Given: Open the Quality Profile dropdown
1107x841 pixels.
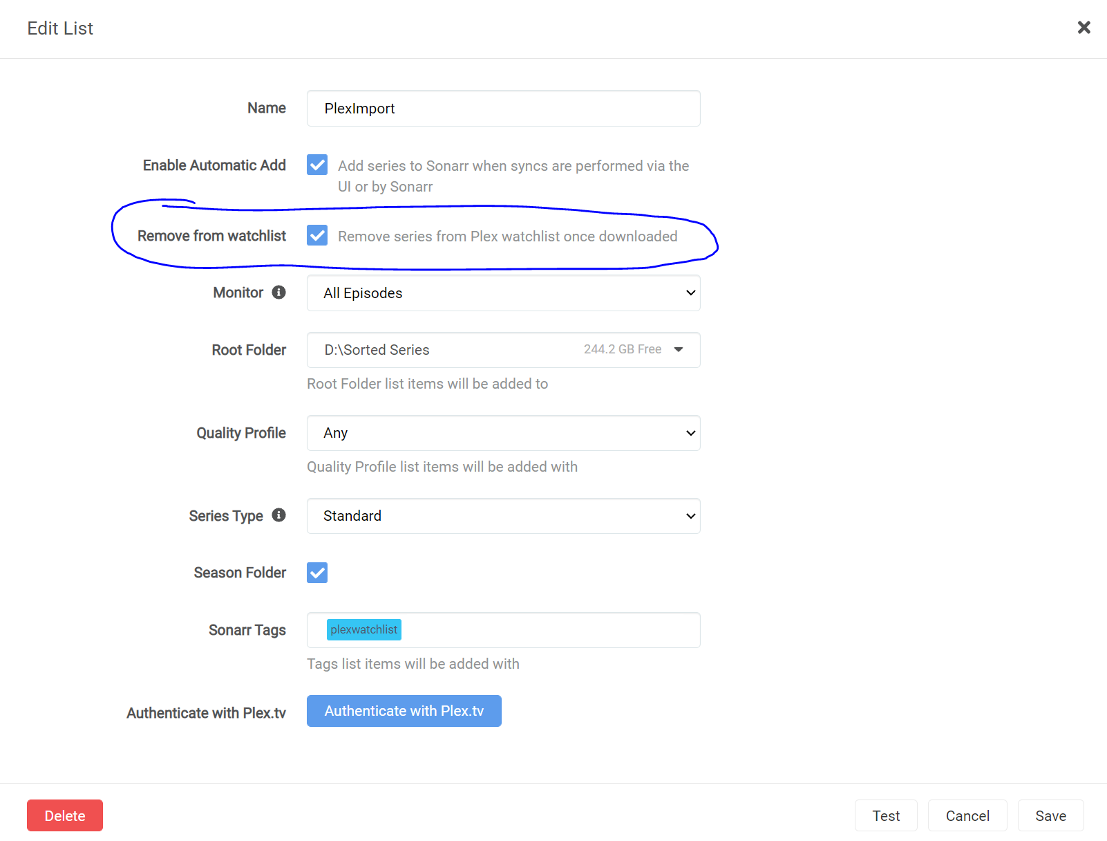Looking at the screenshot, I should [503, 433].
